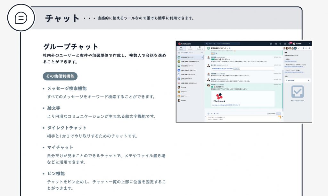Click the Chatwork logo image in the message
This screenshot has height=196, width=328.
219,98
